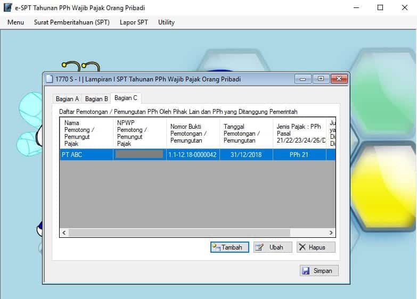Click the document icon of 1770 S - I window
The height and width of the screenshot is (299, 417).
click(50, 79)
